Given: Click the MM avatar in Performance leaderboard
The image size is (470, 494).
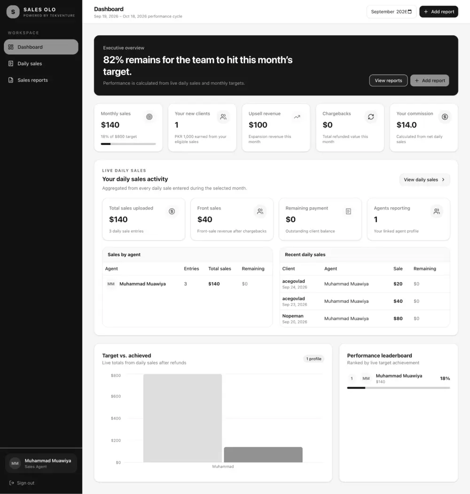Looking at the screenshot, I should (x=366, y=378).
